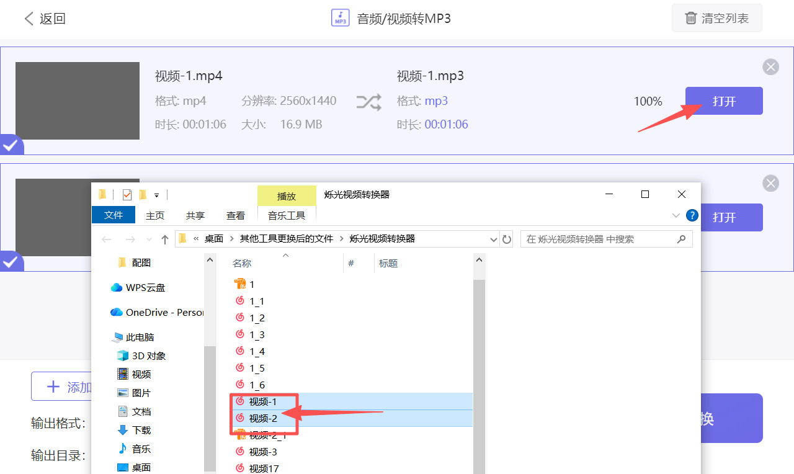
Task: Switch to the 查看 ribbon tab
Action: (x=236, y=215)
